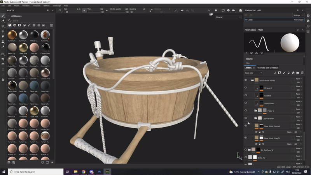Create a new folder in layers
Image resolution: width=311 pixels, height=175 pixels.
pyautogui.click(x=298, y=73)
